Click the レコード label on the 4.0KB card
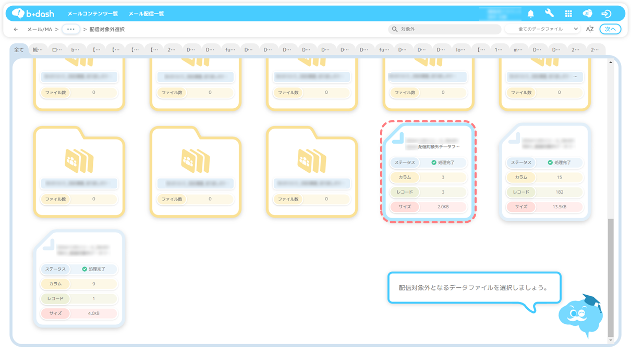Screen dimensions: 631x354 pos(55,299)
